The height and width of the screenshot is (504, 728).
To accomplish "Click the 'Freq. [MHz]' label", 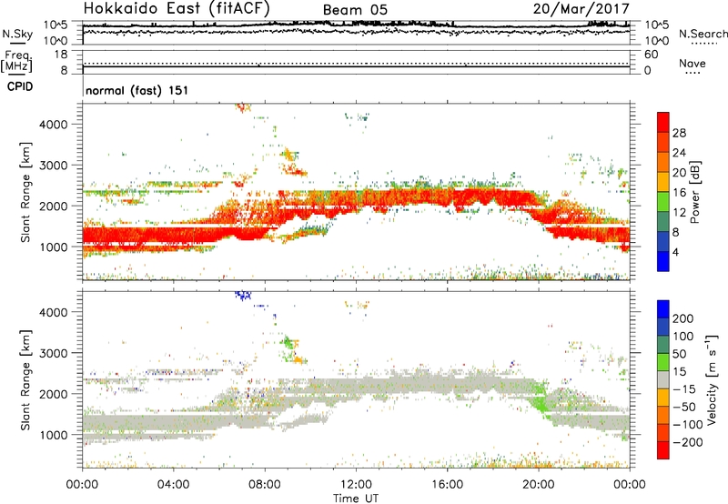I will point(16,62).
